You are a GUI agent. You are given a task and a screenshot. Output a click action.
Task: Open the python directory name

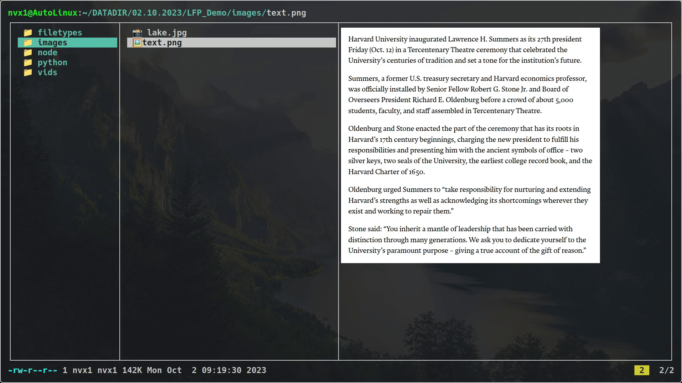53,63
